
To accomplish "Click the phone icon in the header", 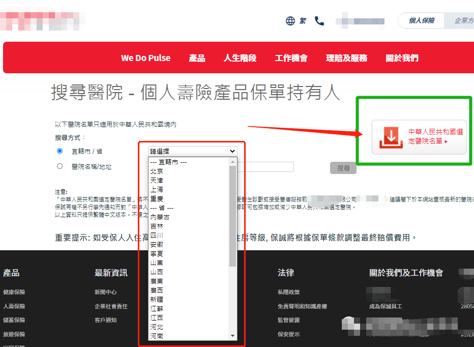I will tap(319, 21).
